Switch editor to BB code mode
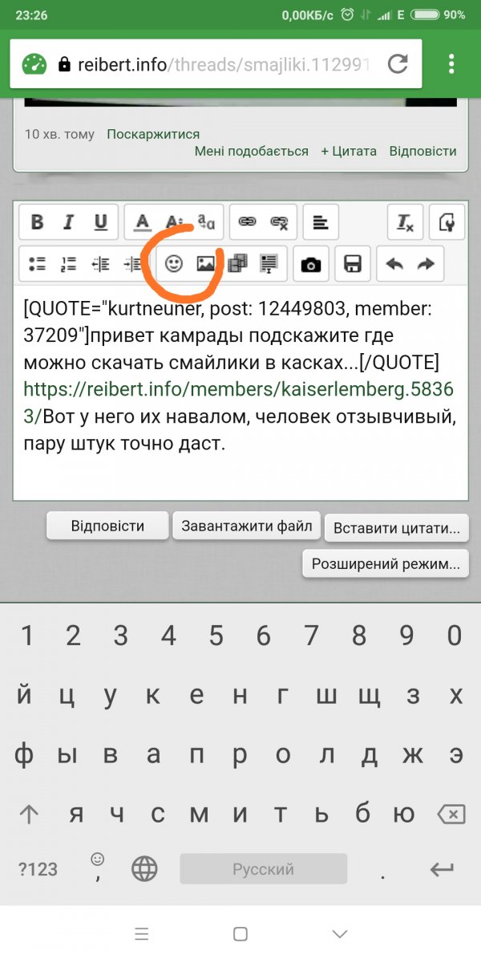481x963 pixels. pyautogui.click(x=447, y=222)
